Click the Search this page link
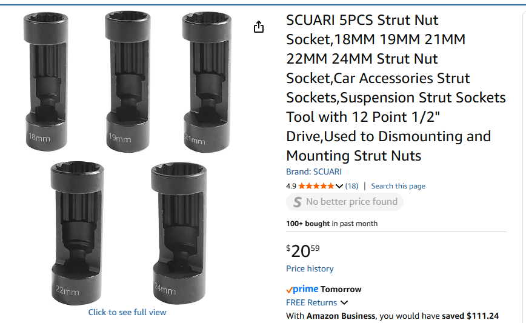The width and height of the screenshot is (526, 323). [x=398, y=186]
